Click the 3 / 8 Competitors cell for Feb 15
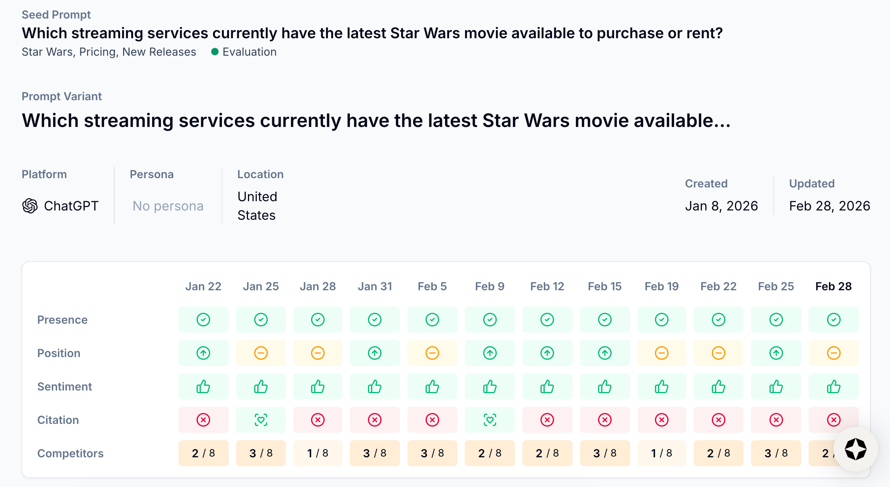The image size is (890, 487). (x=605, y=453)
